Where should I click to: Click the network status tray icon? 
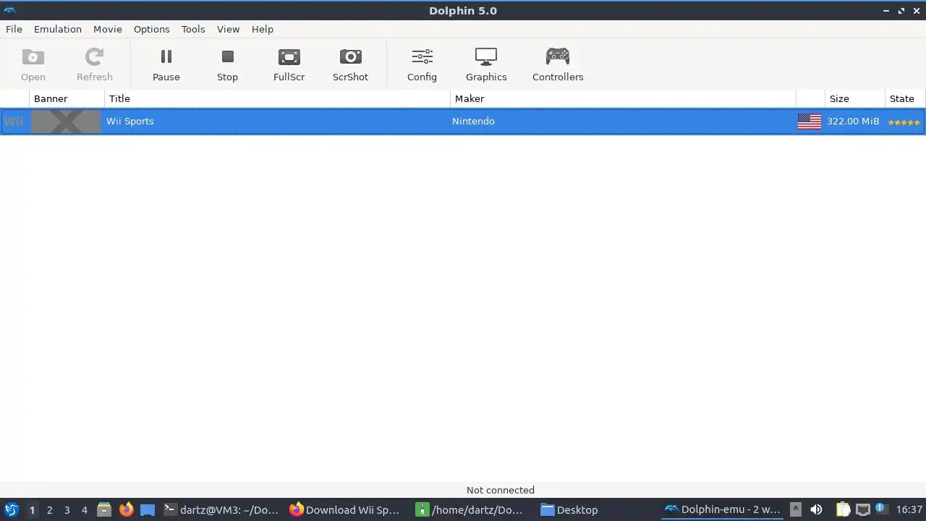tap(862, 510)
